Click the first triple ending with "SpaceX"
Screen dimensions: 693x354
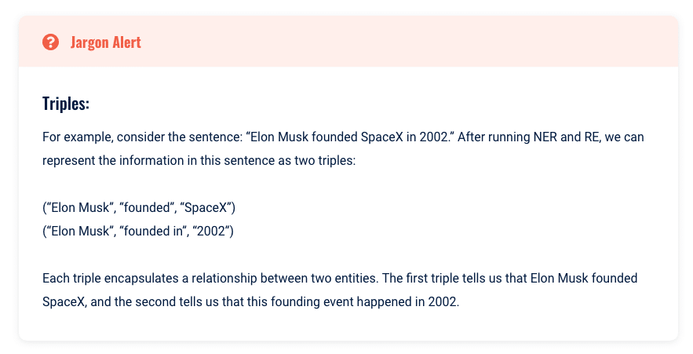139,207
